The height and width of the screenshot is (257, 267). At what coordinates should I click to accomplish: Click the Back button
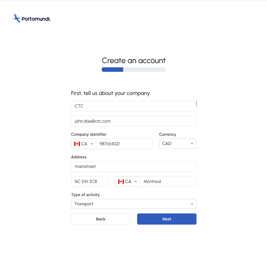pyautogui.click(x=101, y=219)
